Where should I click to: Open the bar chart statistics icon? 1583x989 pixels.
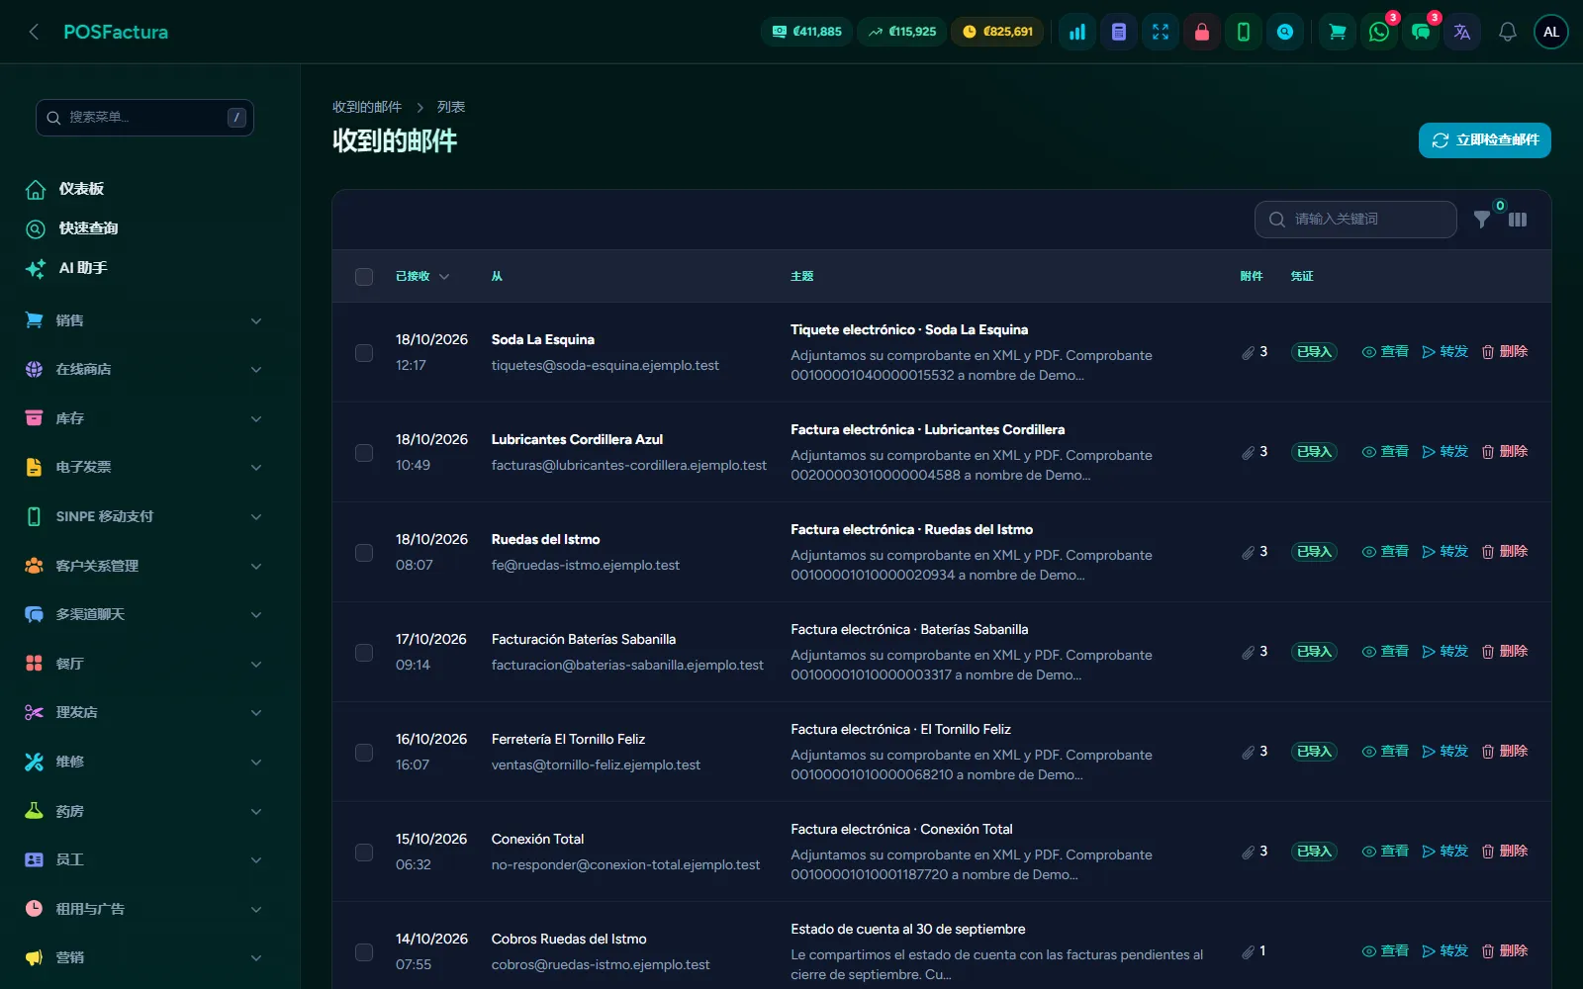(x=1077, y=32)
